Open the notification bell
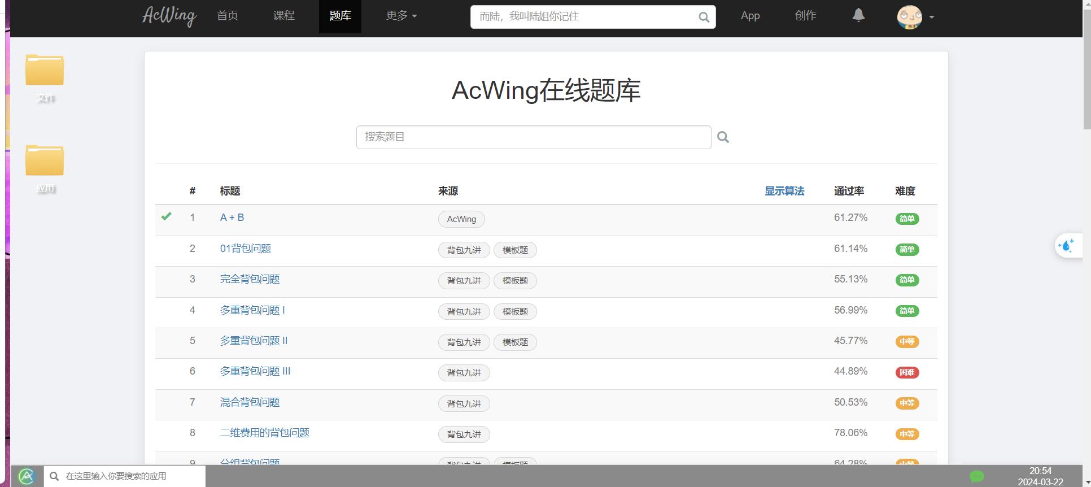Image resolution: width=1091 pixels, height=487 pixels. (x=858, y=15)
